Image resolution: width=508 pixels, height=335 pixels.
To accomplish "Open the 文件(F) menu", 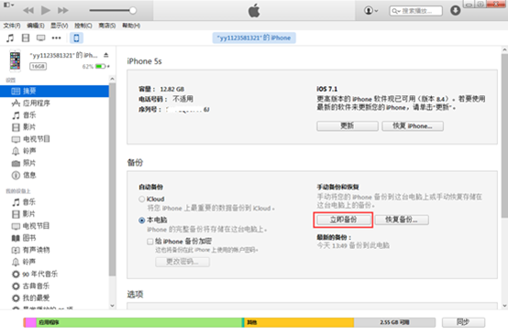I will click(x=12, y=26).
